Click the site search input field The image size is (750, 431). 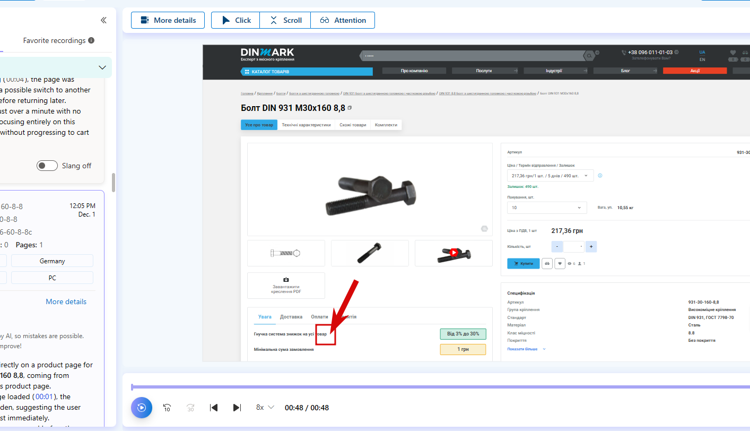pos(472,55)
